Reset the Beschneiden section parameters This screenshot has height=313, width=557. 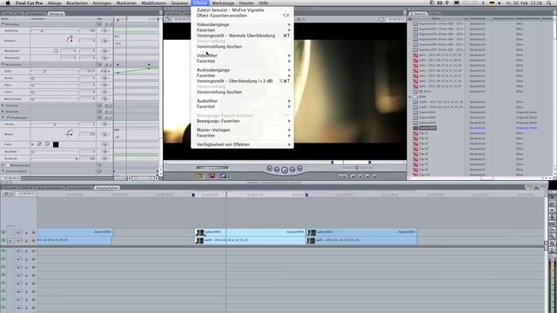point(99,64)
